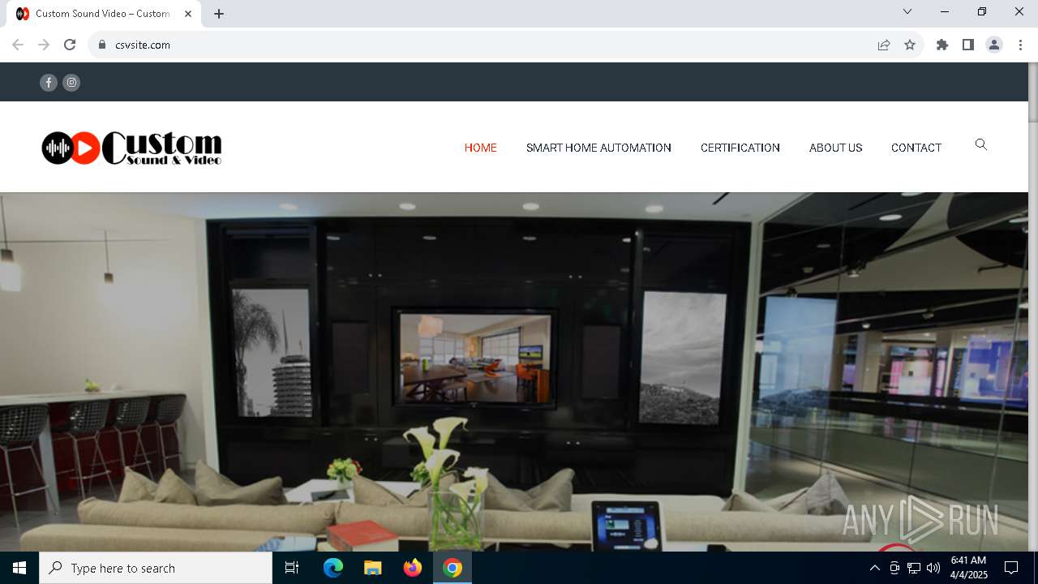Open Chrome three-dot menu
The image size is (1038, 584).
1020,45
